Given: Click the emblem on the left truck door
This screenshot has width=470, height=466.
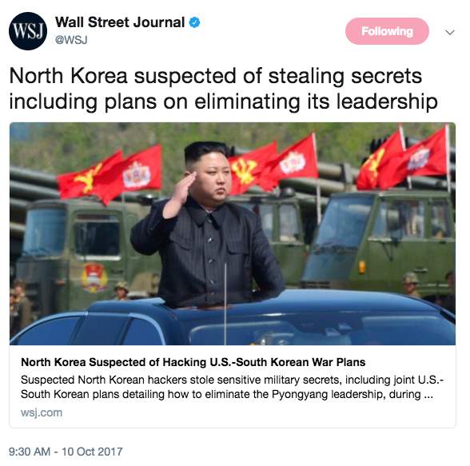Looking at the screenshot, I should click(x=94, y=278).
